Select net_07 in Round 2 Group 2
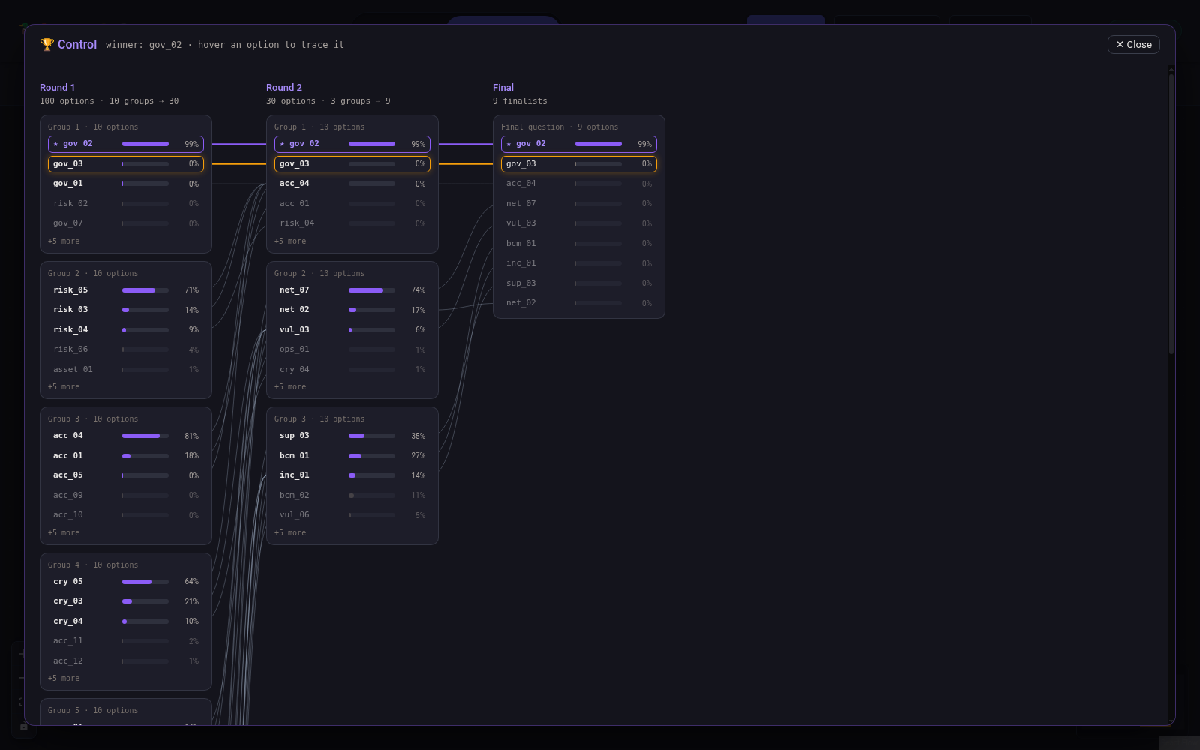Viewport: 1200px width, 750px height. (x=352, y=290)
